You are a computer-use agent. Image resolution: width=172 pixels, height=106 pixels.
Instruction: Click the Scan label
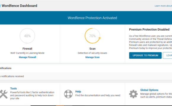tap(93, 49)
